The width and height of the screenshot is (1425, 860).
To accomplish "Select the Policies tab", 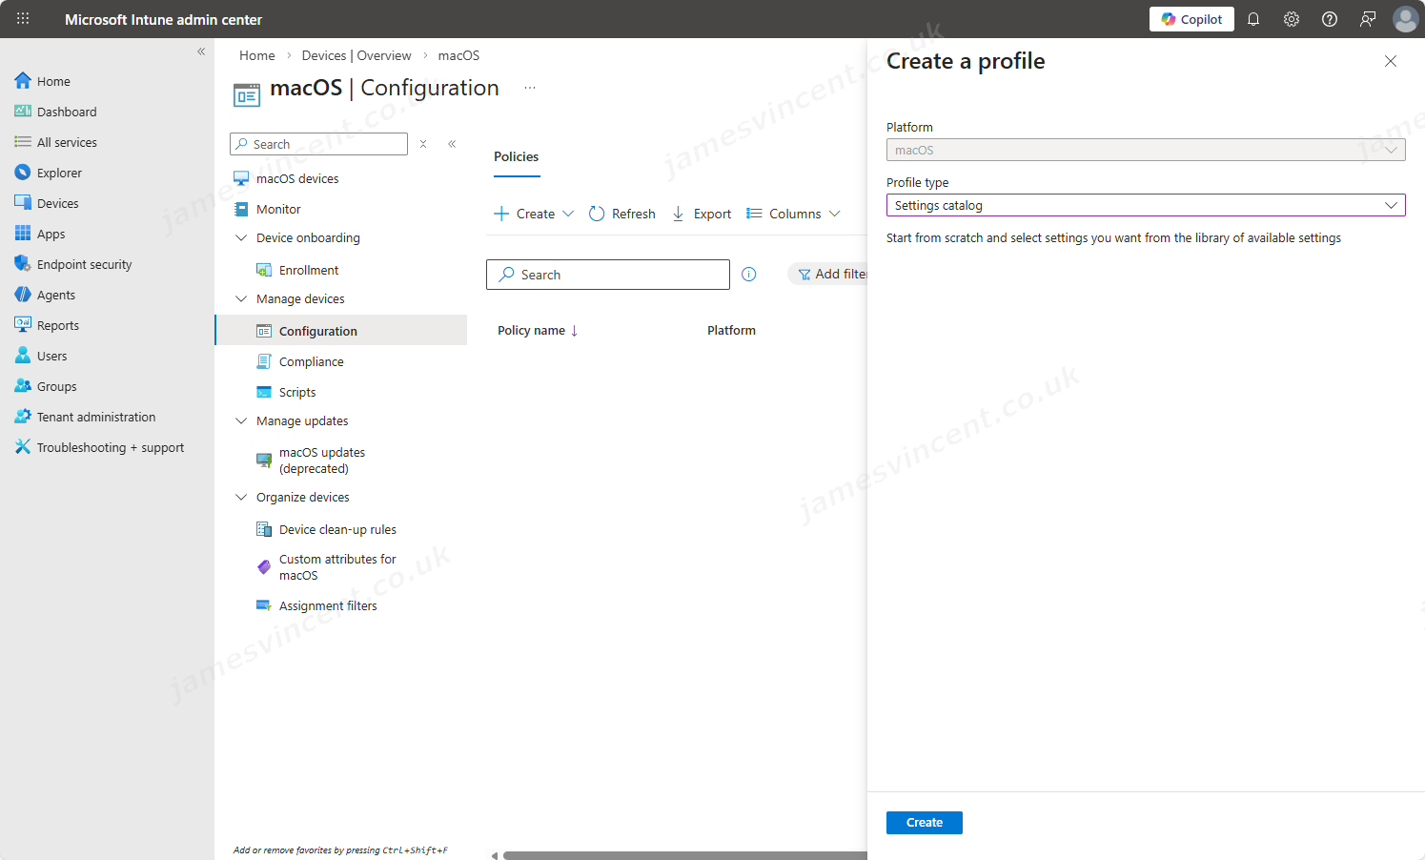I will click(x=516, y=157).
